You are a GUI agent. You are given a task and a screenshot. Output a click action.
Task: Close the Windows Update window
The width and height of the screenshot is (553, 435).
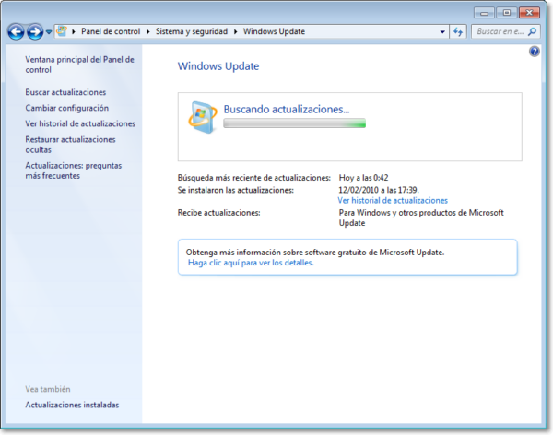[529, 13]
